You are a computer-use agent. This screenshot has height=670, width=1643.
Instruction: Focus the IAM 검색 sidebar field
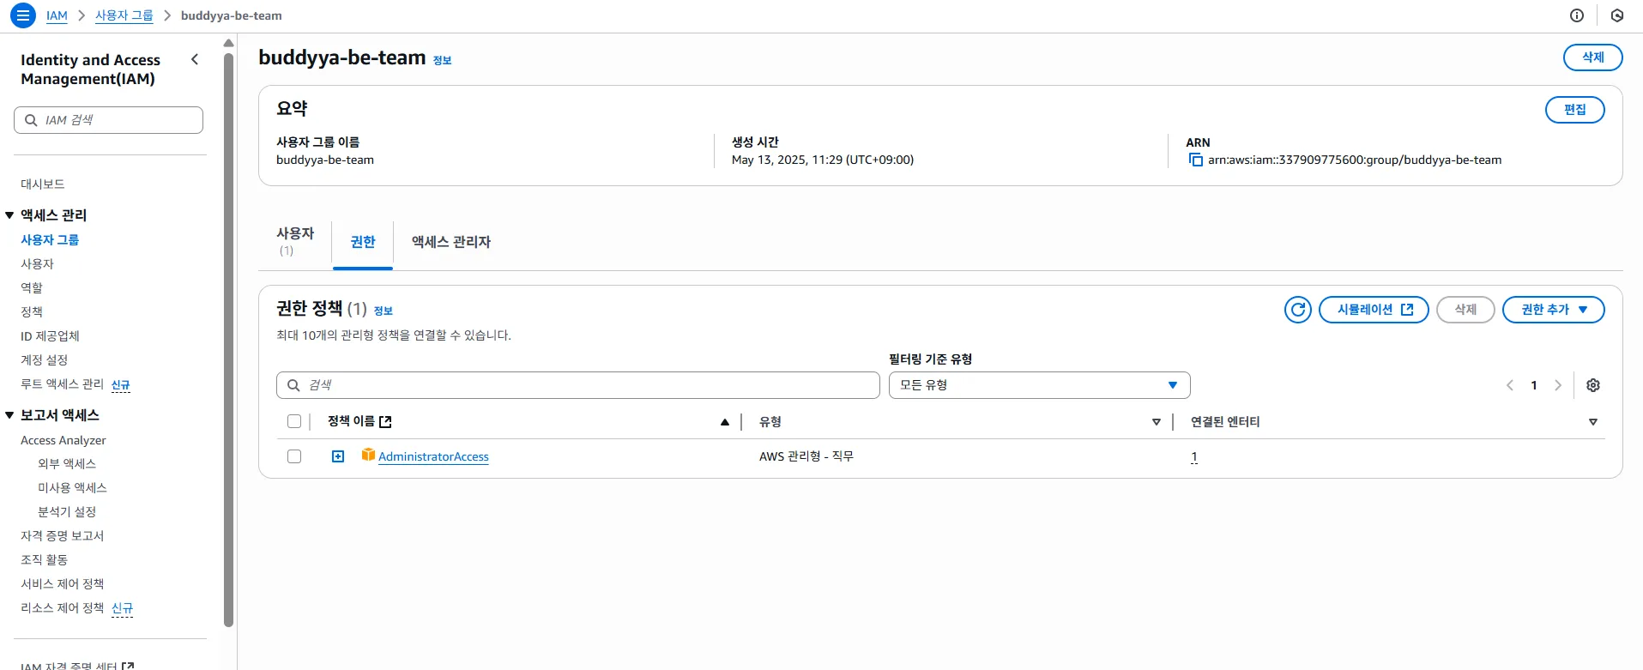(109, 120)
